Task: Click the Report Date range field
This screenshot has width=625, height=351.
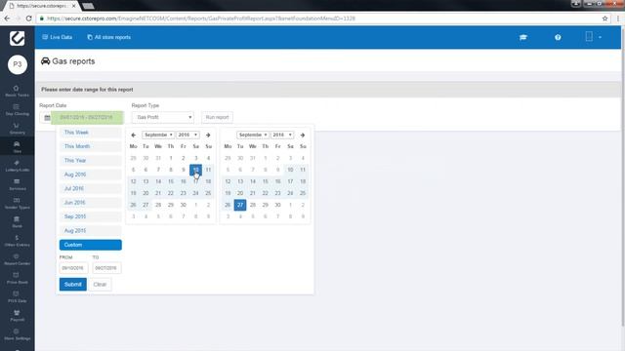Action: (x=87, y=118)
